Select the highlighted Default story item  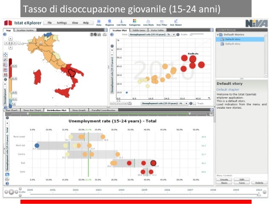pyautogui.click(x=240, y=39)
